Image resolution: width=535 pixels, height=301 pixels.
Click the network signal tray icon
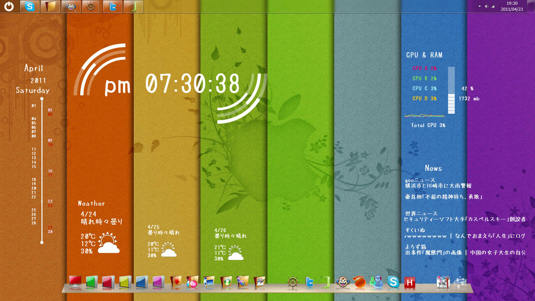pyautogui.click(x=493, y=6)
